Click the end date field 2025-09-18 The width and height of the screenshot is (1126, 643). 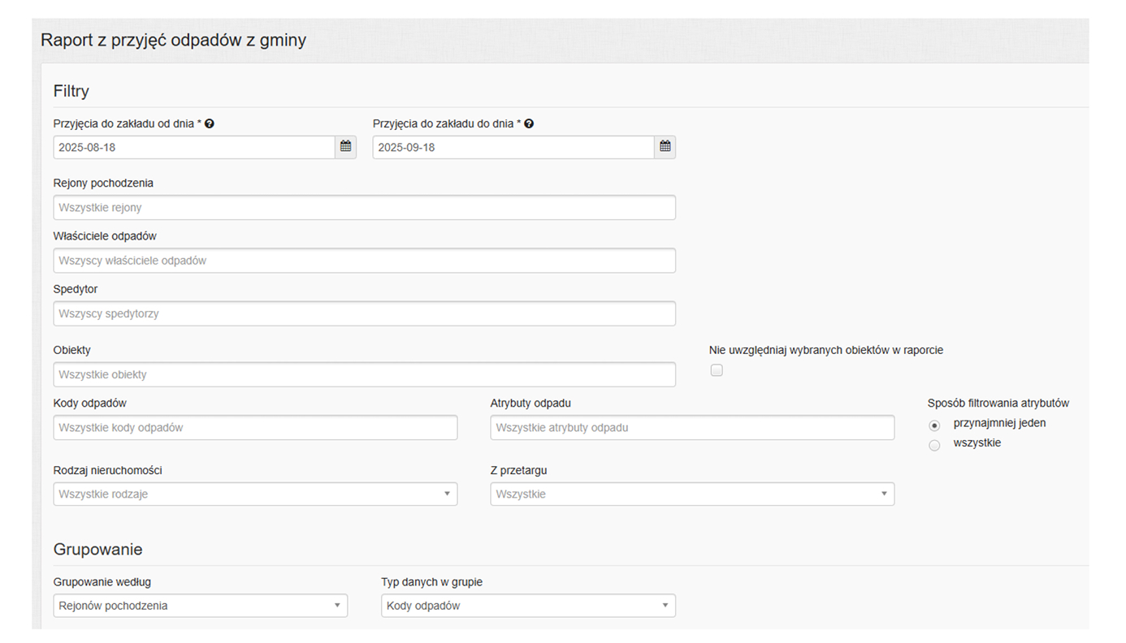pos(513,147)
